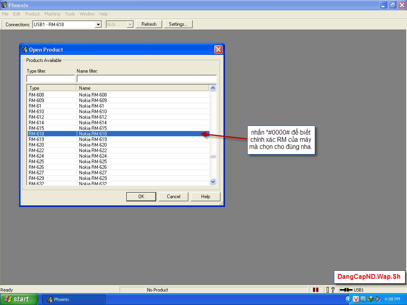Click the red bars status bar icon
Screen dimensions: 407x305
pos(316,290)
